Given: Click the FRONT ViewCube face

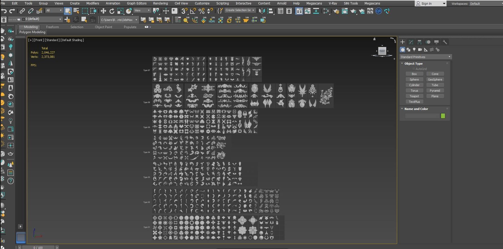Looking at the screenshot, I should click(382, 51).
